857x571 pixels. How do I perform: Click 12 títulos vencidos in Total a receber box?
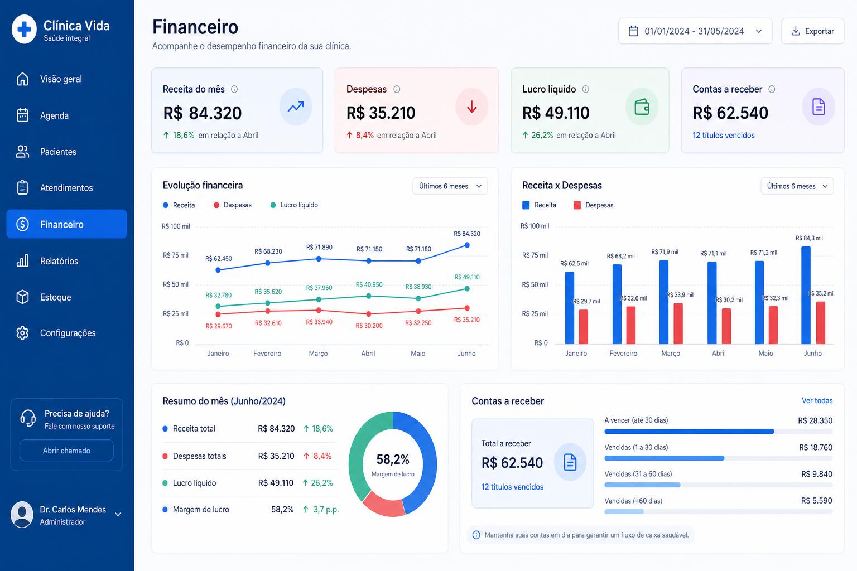click(x=512, y=487)
